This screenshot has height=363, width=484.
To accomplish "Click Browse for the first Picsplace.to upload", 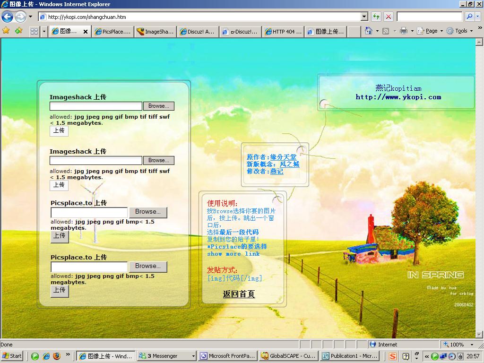I will tap(148, 212).
